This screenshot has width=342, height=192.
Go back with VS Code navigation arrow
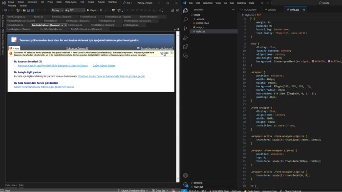click(262, 3)
